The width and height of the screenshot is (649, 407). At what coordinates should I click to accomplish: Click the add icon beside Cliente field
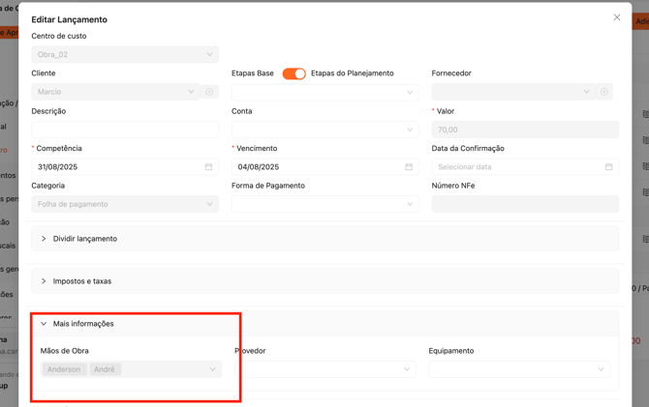(x=209, y=92)
